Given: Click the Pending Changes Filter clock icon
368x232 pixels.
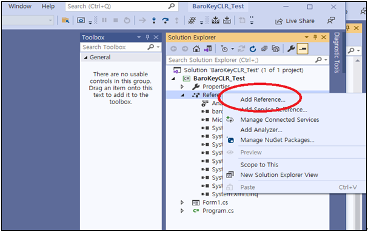Looking at the screenshot, I should click(224, 49).
